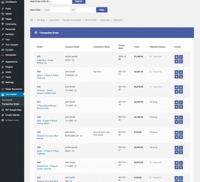Reject order #32 with X icon
Image resolution: width=200 pixels, height=182 pixels.
176,92
